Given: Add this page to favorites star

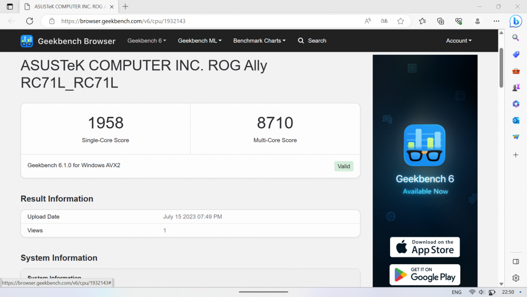Looking at the screenshot, I should click(x=401, y=21).
